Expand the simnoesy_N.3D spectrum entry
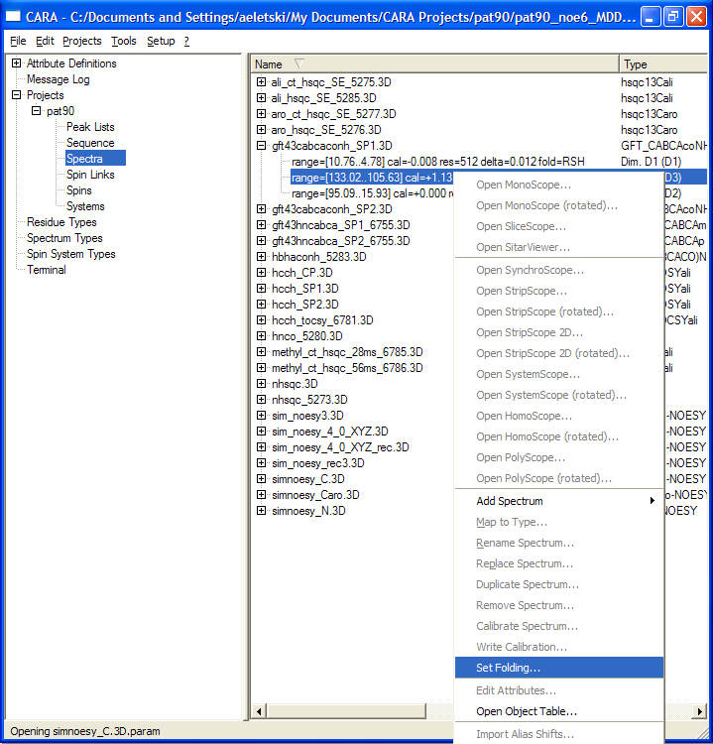The width and height of the screenshot is (713, 744). click(x=261, y=511)
